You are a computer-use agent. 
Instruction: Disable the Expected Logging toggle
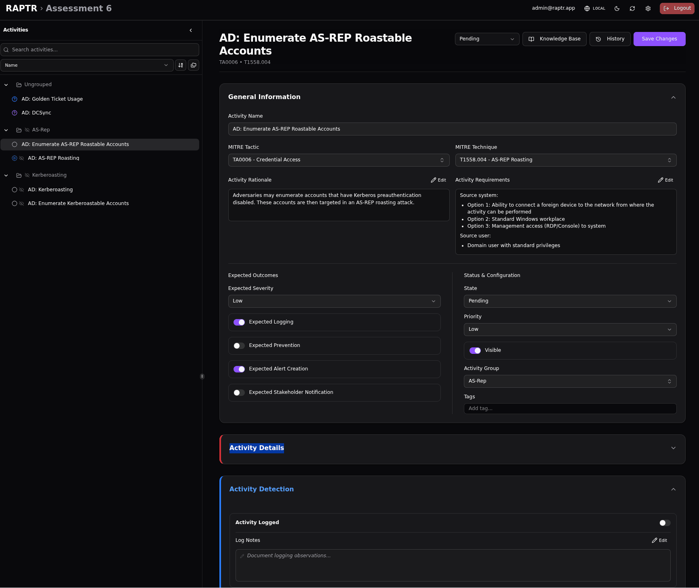coord(239,322)
